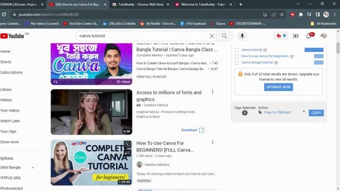Open DMV Bangla subscription
340x191 pixels.
[11, 168]
